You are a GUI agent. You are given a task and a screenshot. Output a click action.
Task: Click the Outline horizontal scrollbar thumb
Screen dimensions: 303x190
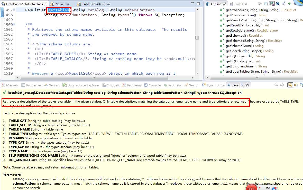click(257, 77)
